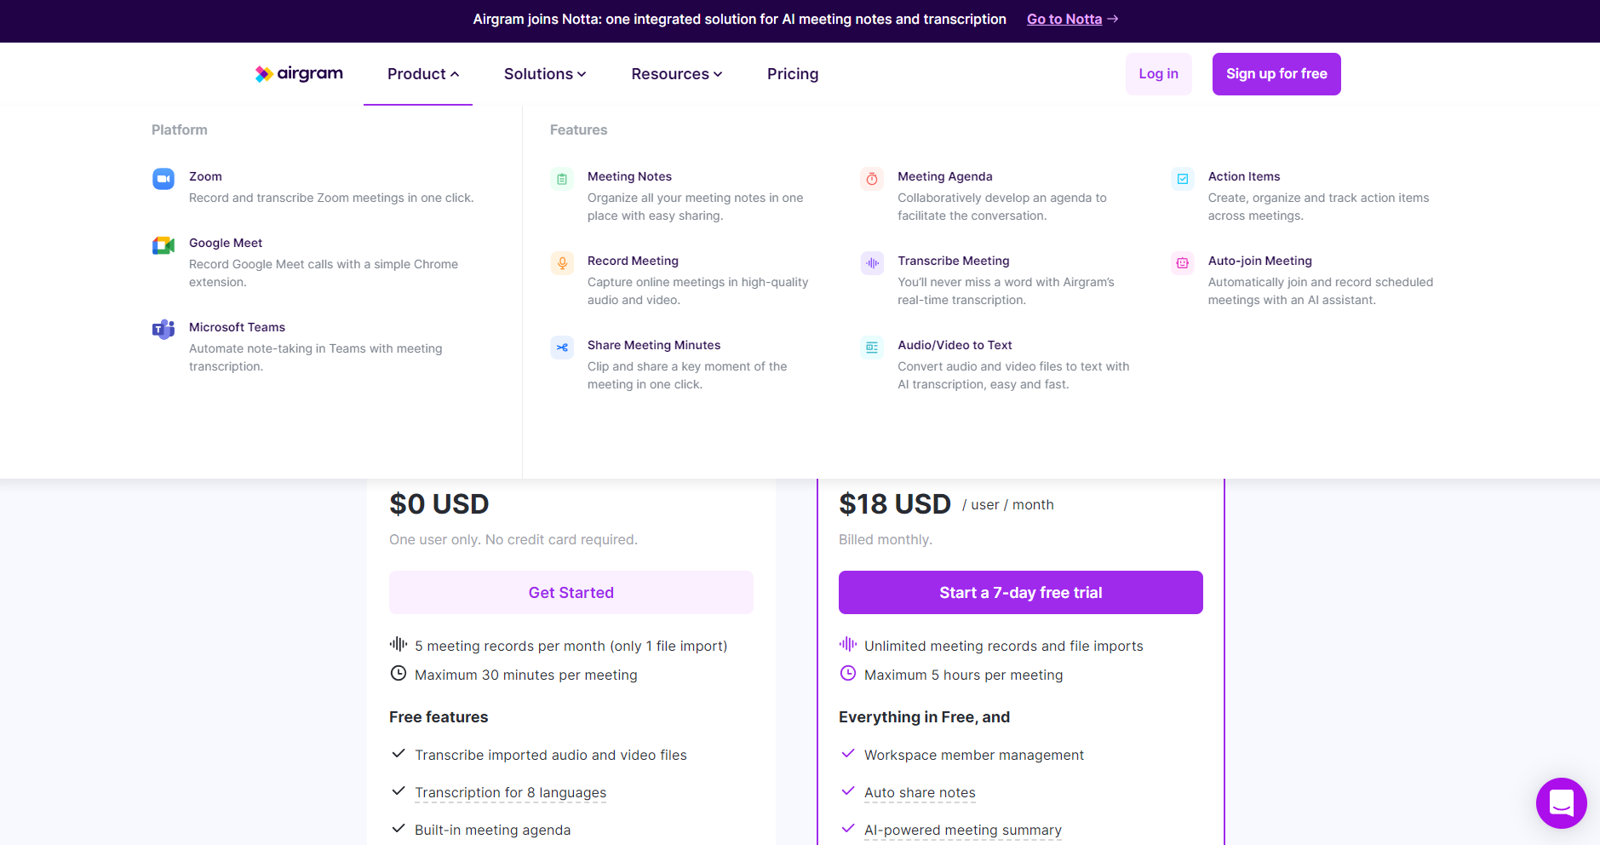Click the Airgram logo
Screen dimensions: 1600x845
click(299, 74)
